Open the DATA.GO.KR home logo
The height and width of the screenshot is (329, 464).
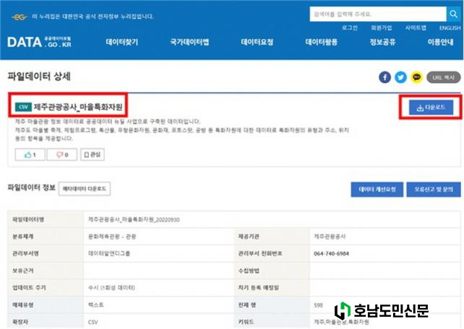pos(39,43)
